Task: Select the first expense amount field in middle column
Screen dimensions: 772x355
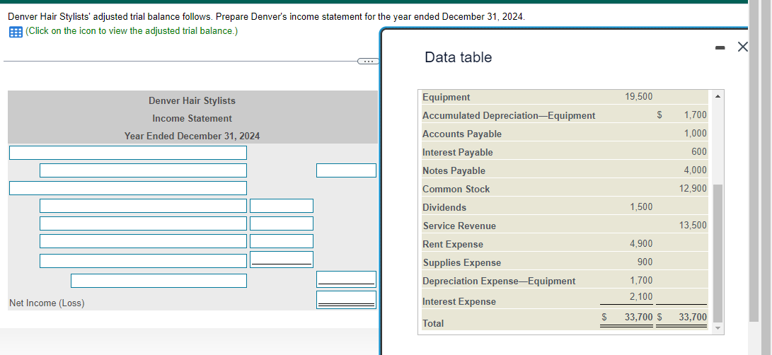Action: [x=282, y=206]
